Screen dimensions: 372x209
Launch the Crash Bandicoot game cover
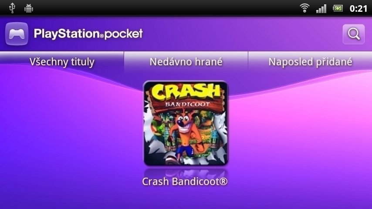click(x=186, y=123)
